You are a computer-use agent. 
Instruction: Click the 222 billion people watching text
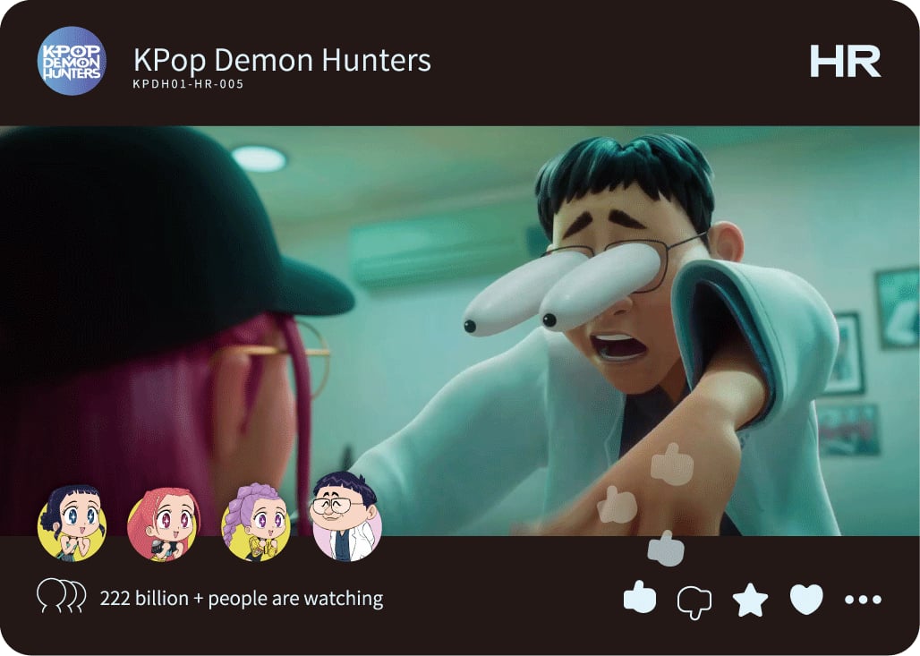pyautogui.click(x=242, y=599)
